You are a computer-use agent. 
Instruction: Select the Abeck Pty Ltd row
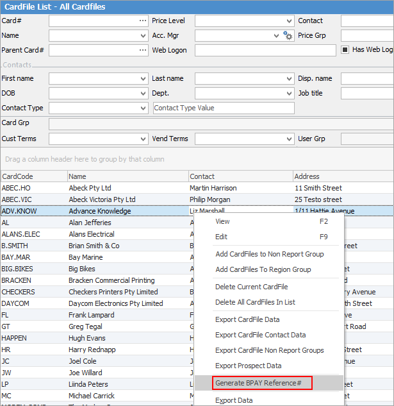click(x=90, y=188)
